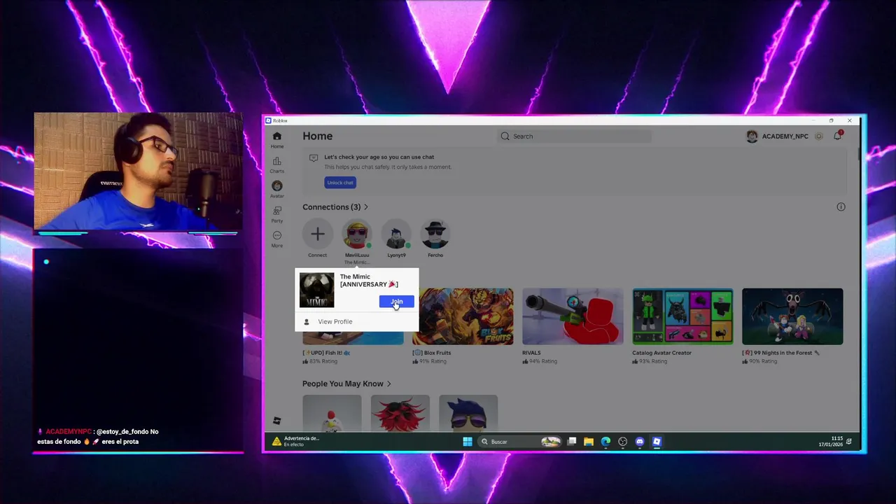Open Lyonyt9's connection avatar
Screen dimensions: 896x504
[396, 234]
